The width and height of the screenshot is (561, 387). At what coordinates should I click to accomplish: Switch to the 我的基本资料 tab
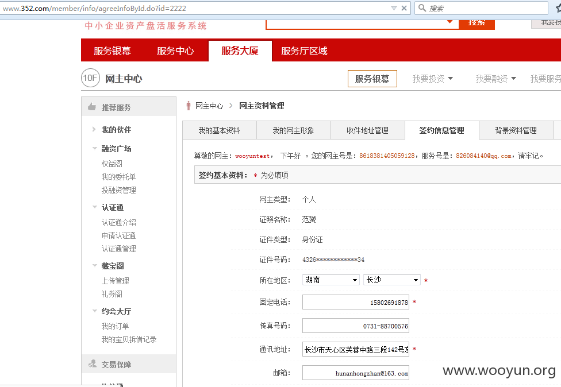point(220,130)
